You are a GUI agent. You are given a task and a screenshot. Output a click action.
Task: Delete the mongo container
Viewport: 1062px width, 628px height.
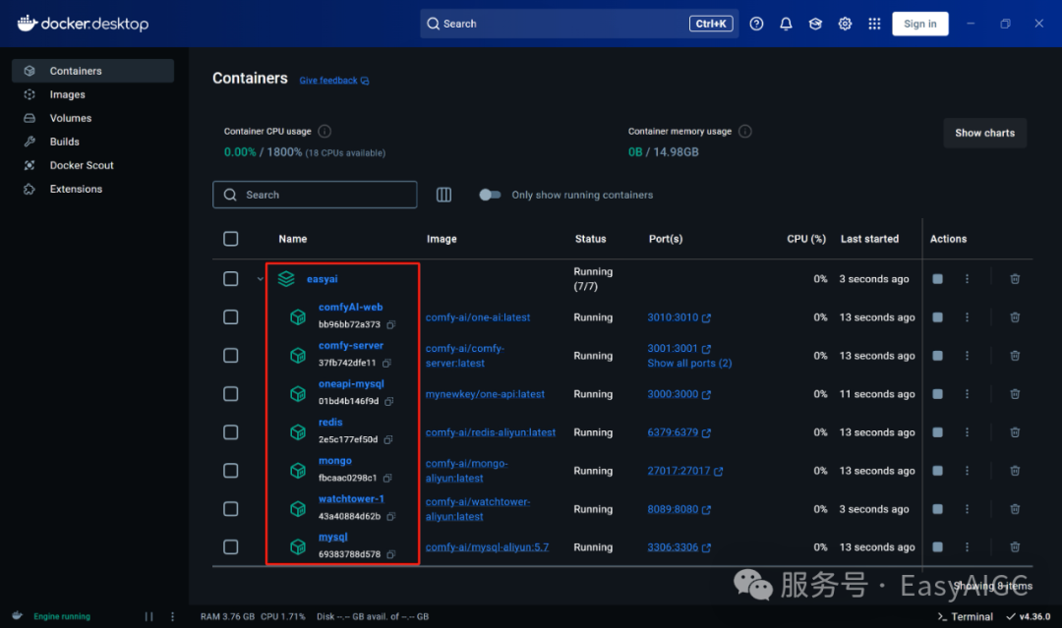1015,471
